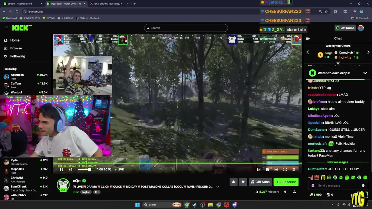
Task: Select the English language tag
Action: (x=86, y=192)
